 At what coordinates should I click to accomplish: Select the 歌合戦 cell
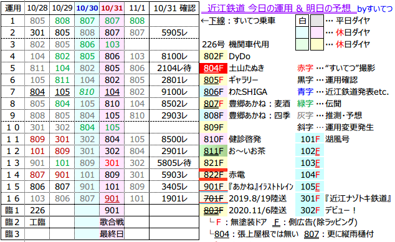pos(112,222)
